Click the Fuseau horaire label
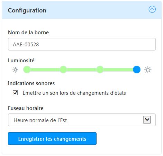The width and height of the screenshot is (163, 156). point(26,108)
